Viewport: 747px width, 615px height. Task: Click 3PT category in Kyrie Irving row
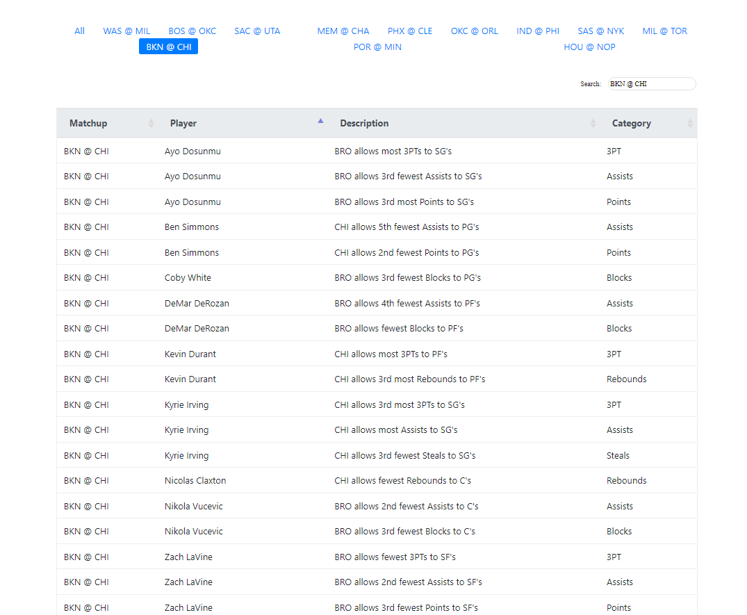coord(614,405)
